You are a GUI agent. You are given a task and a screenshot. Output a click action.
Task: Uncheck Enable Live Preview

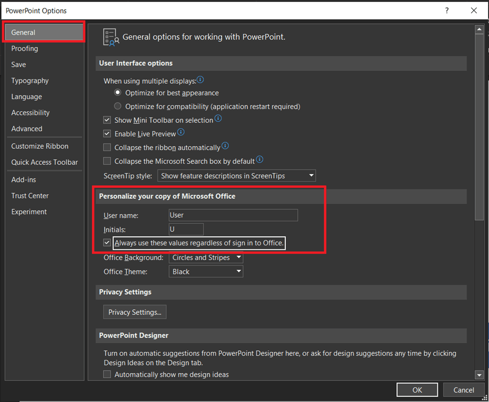click(x=107, y=133)
